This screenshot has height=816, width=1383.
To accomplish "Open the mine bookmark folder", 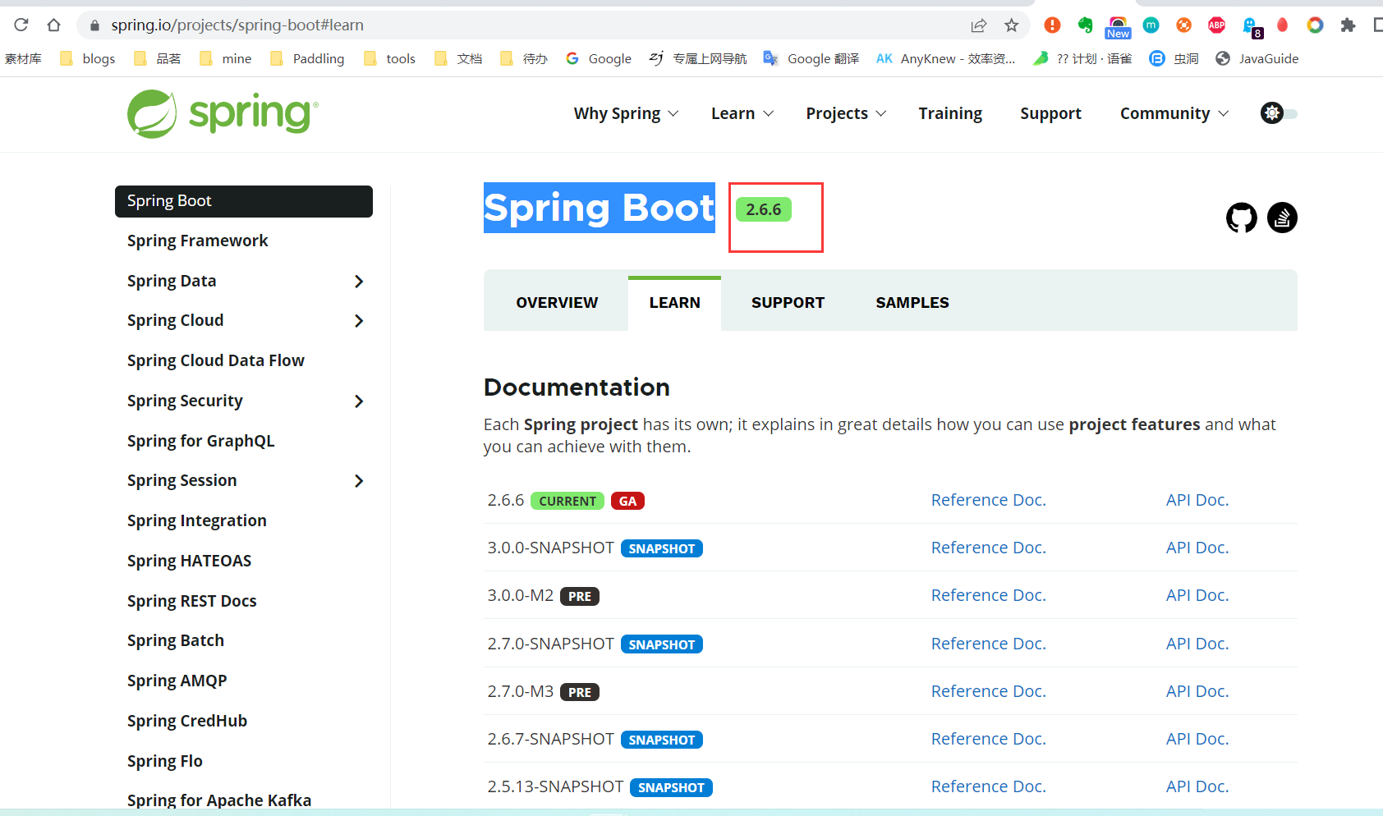I will tap(226, 58).
